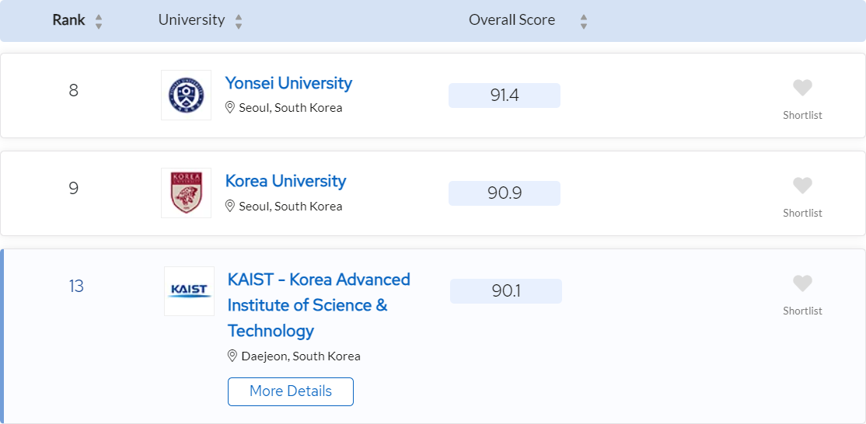Open Yonsei University link
Image resolution: width=866 pixels, height=424 pixels.
pos(288,83)
